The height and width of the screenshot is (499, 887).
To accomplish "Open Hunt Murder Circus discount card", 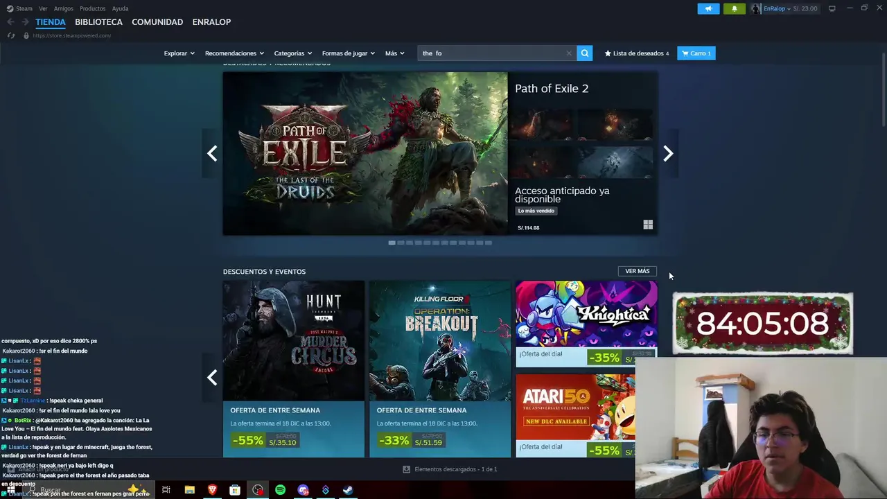I will click(294, 369).
